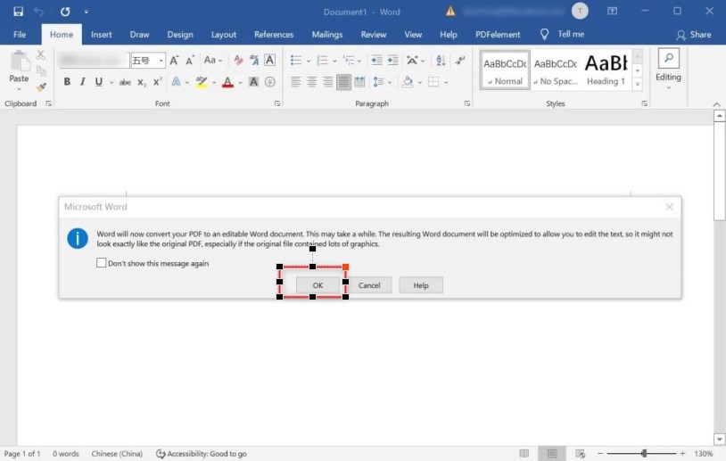726x461 pixels.
Task: Check Don't show this message again
Action: (x=102, y=263)
